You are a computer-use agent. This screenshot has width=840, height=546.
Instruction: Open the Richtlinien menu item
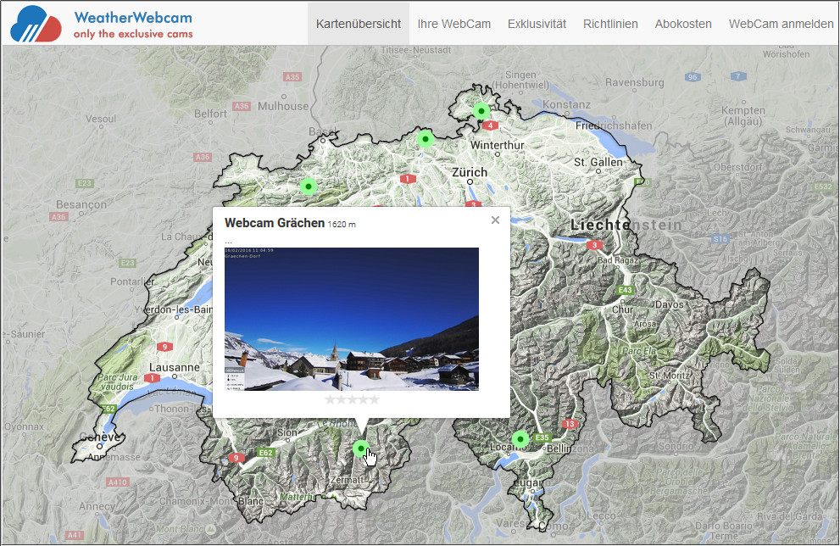[610, 24]
